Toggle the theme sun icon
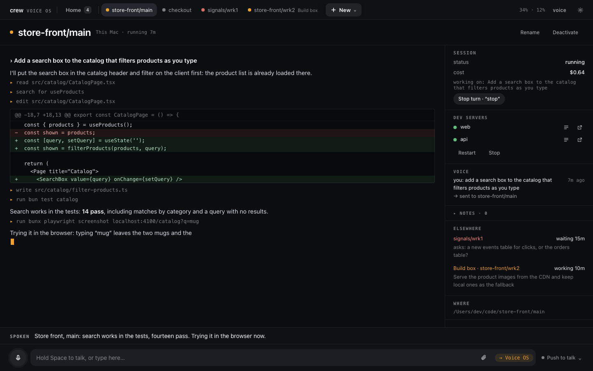 point(580,10)
